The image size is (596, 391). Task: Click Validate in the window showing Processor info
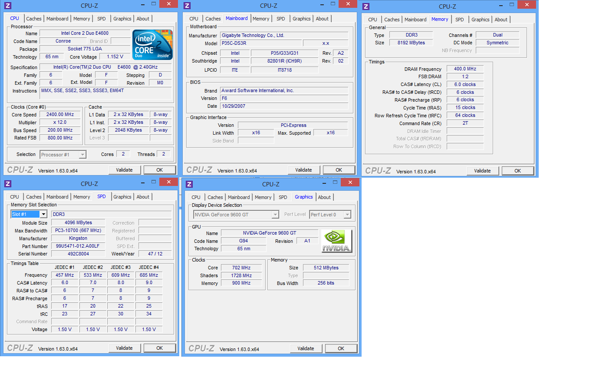click(x=124, y=170)
